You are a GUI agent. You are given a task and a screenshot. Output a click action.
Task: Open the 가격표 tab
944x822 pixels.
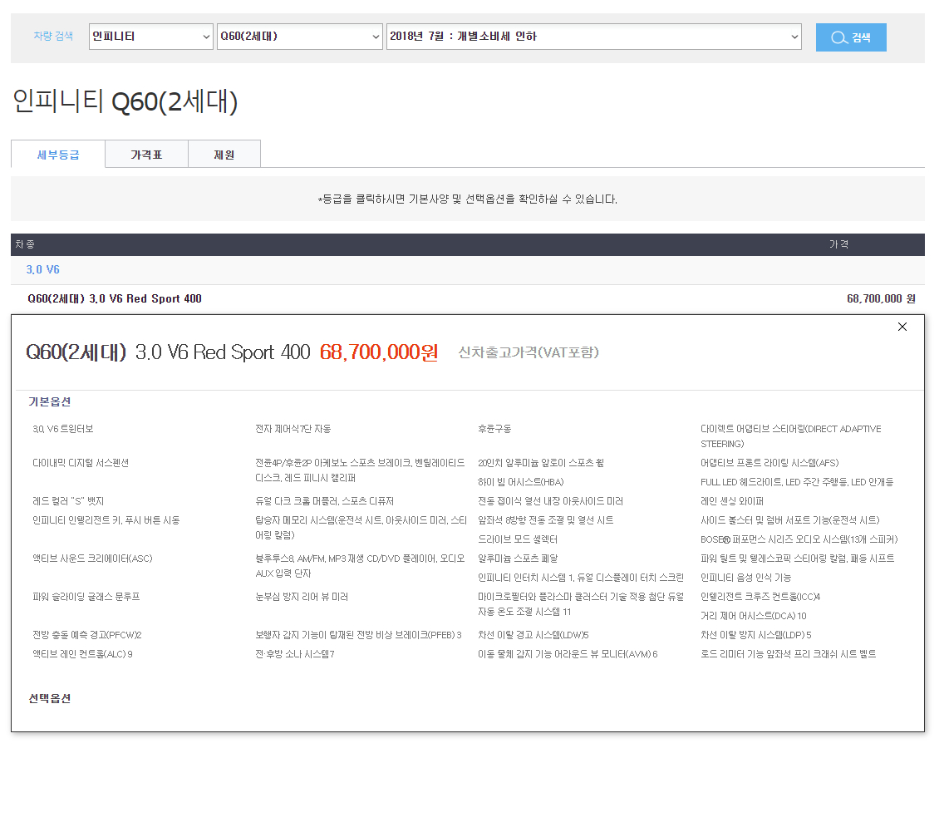146,155
